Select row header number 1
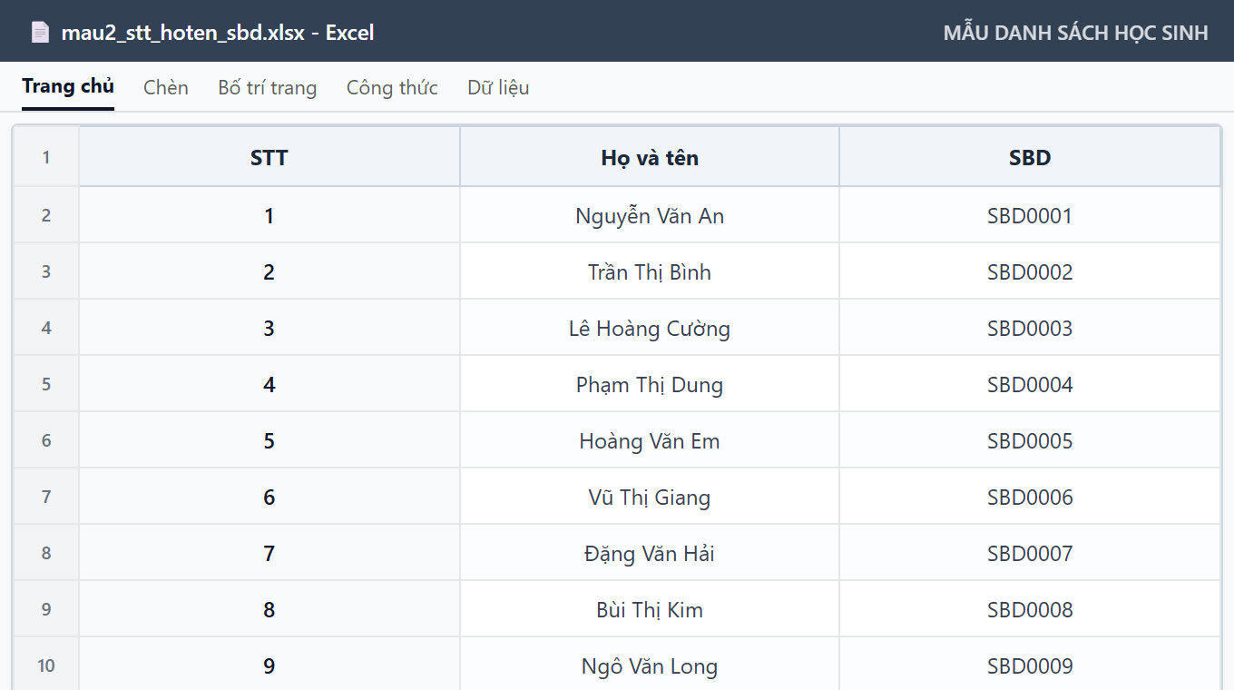The width and height of the screenshot is (1234, 690). tap(46, 157)
